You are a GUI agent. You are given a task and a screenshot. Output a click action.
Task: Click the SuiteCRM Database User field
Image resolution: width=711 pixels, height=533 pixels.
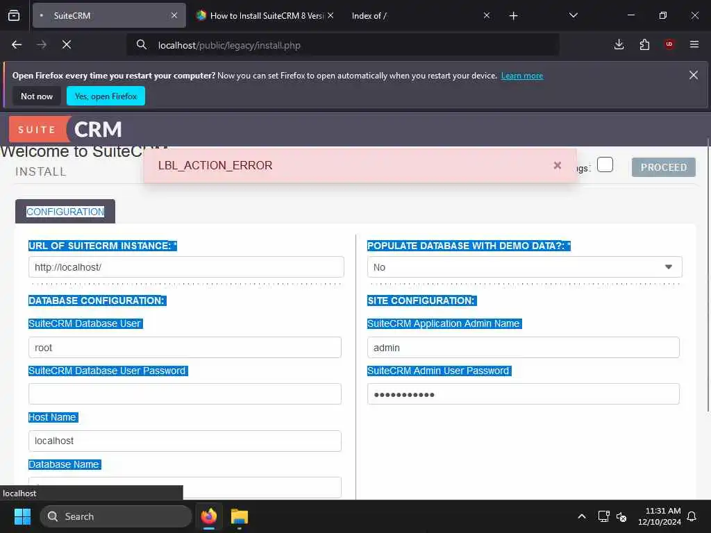point(185,348)
